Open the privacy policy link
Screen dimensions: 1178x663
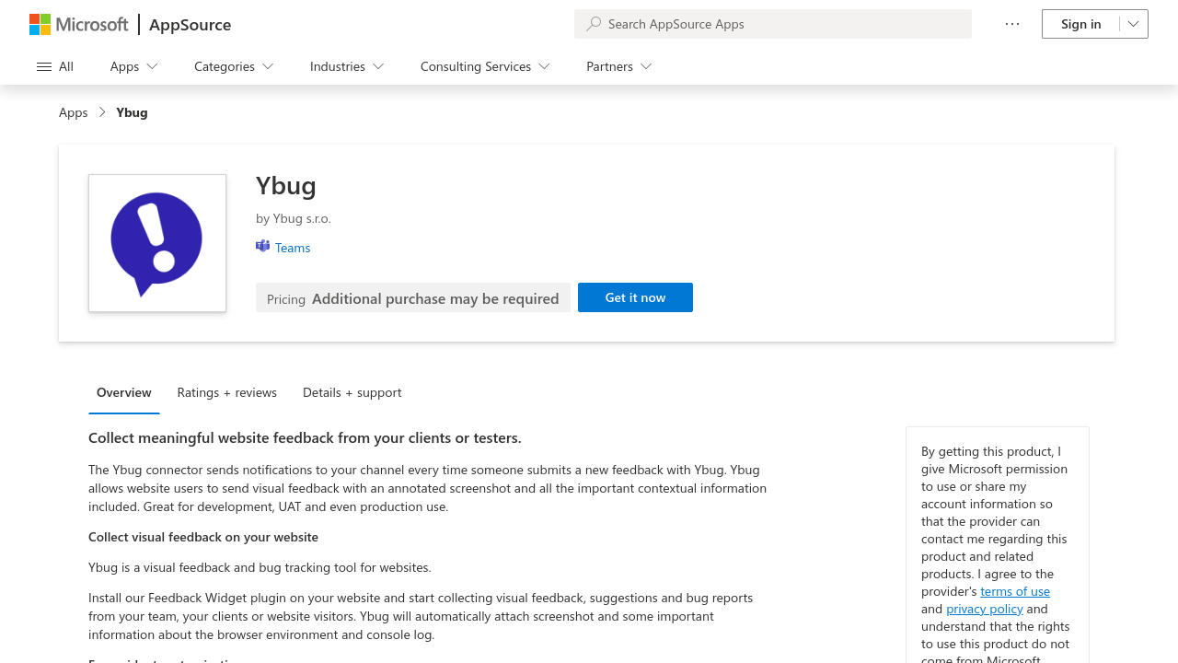coord(985,609)
